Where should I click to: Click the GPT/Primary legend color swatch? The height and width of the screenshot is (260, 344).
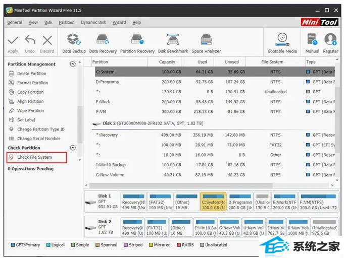(x=13, y=245)
